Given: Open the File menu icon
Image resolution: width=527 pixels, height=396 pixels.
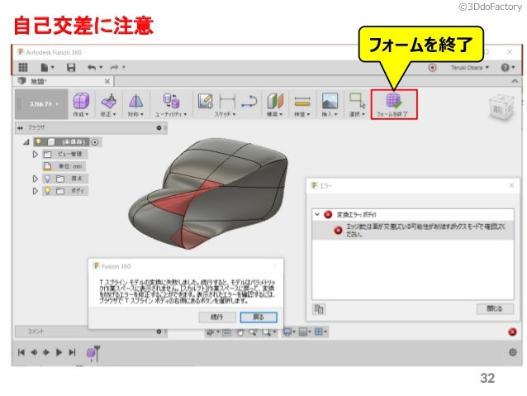Looking at the screenshot, I should tap(45, 68).
